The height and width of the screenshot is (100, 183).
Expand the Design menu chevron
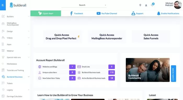point(28,31)
